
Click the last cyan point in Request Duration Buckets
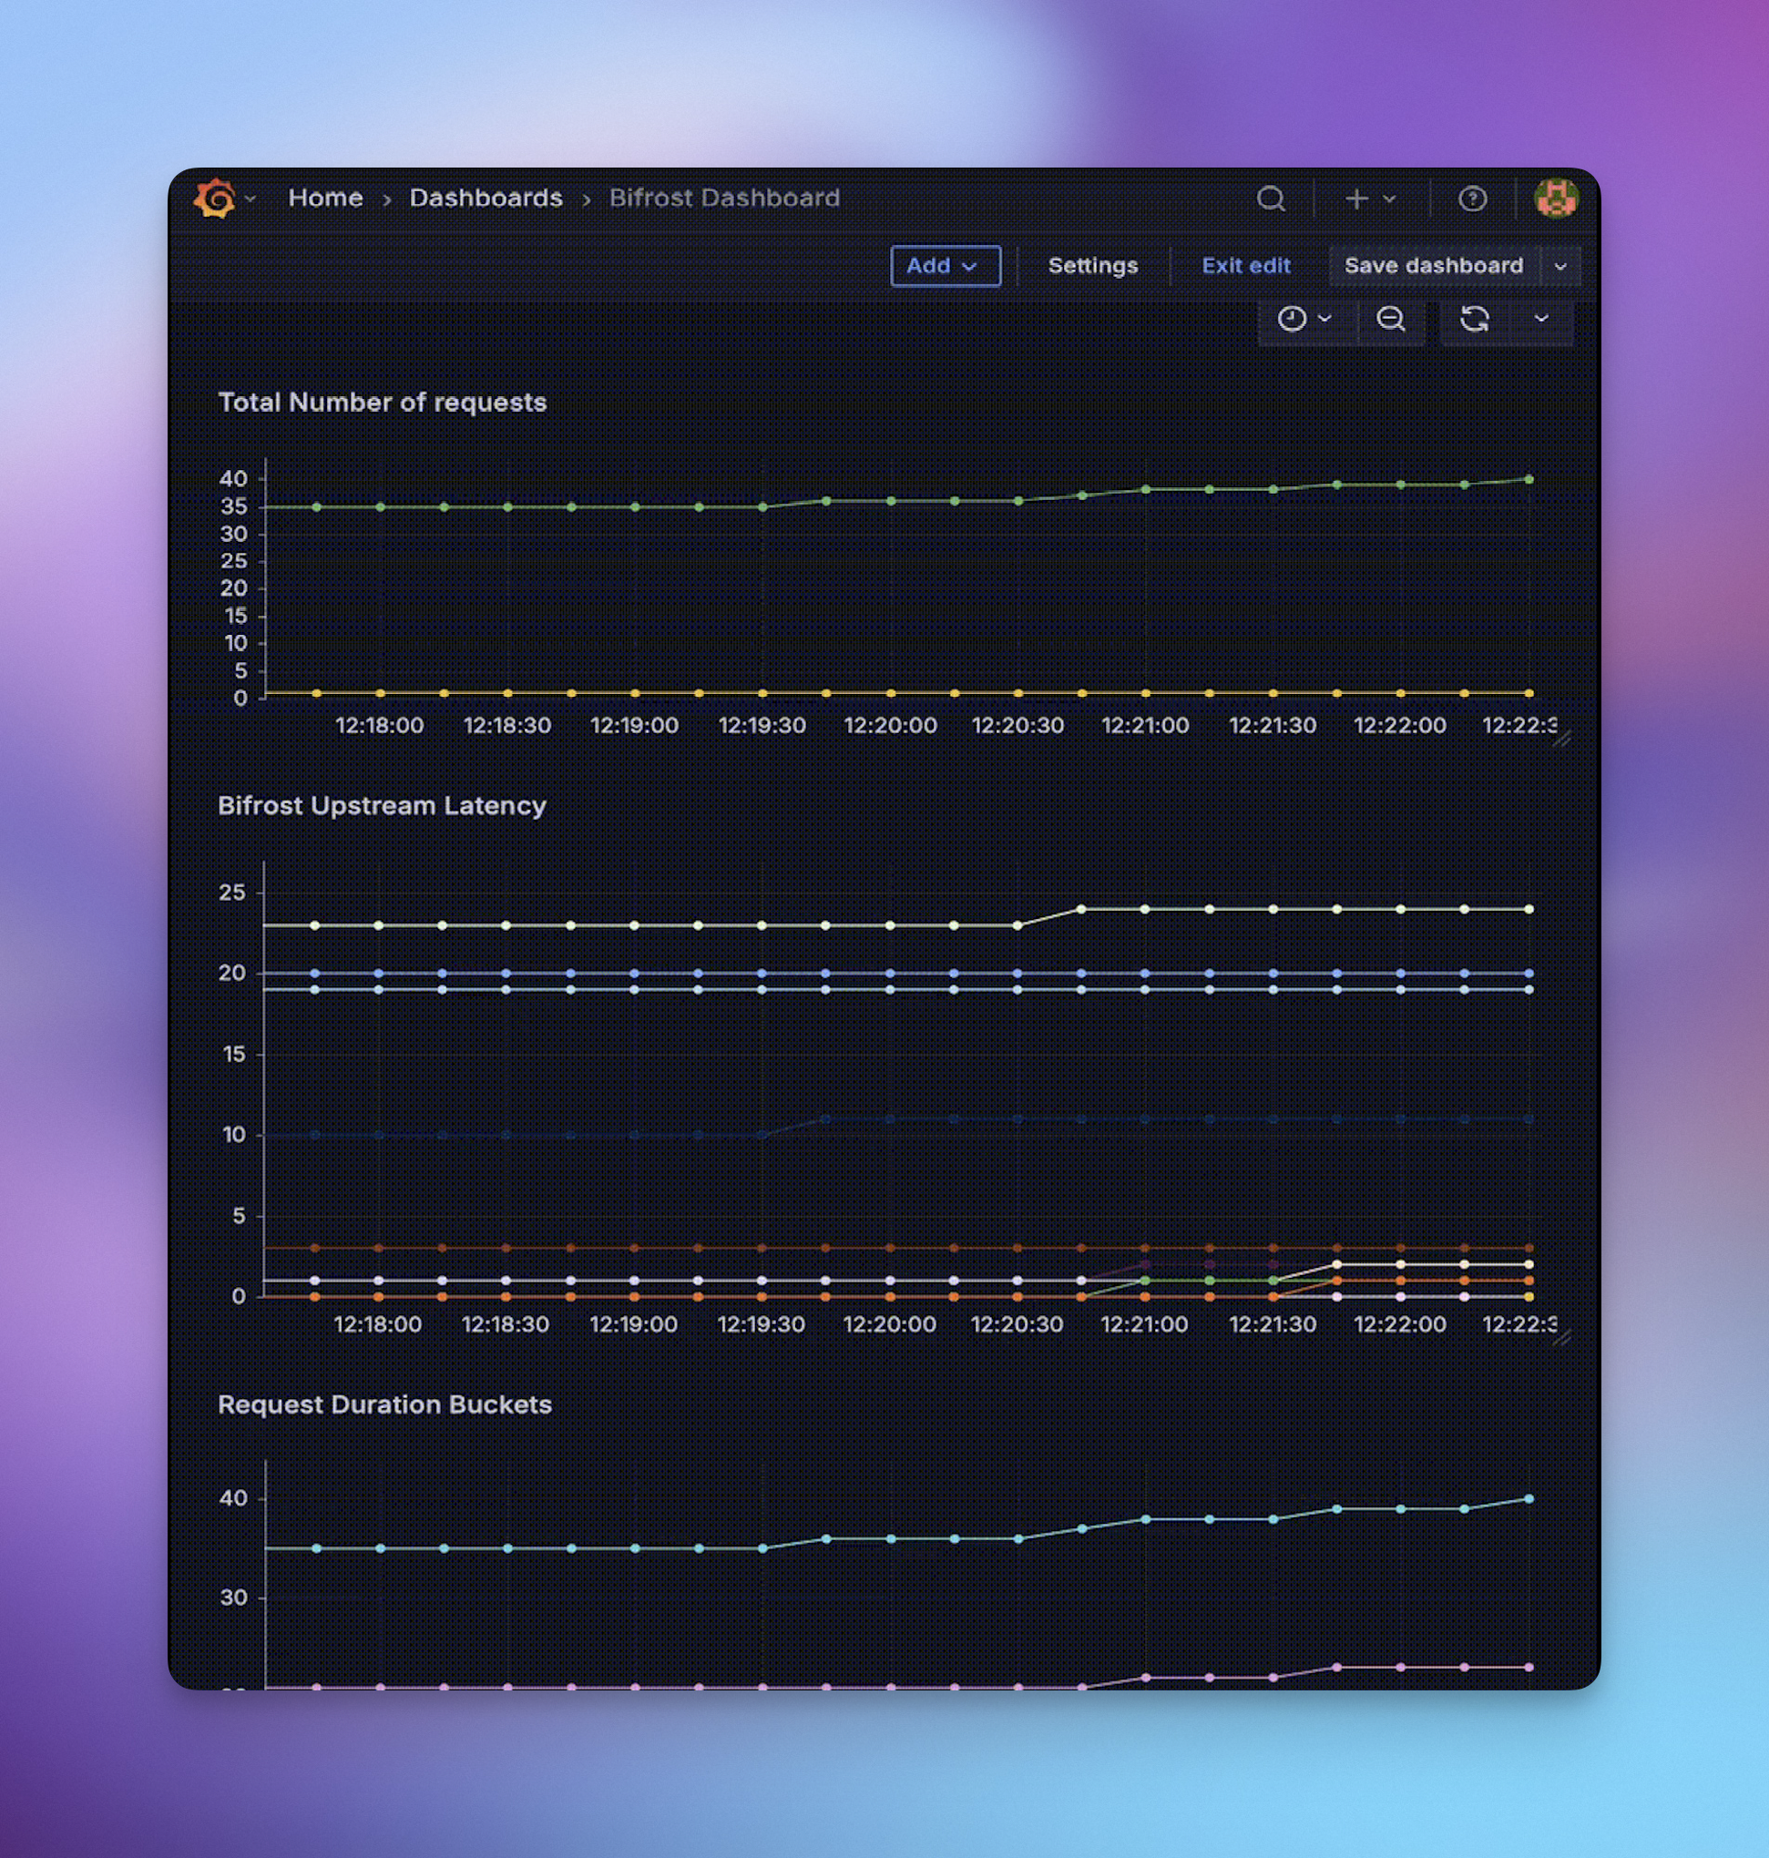pyautogui.click(x=1529, y=1499)
